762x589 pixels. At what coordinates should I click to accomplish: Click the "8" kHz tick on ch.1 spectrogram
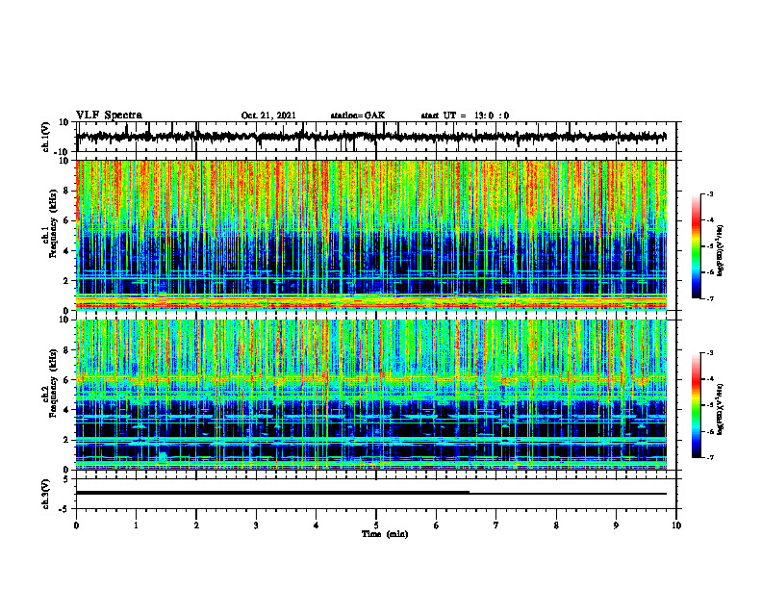click(x=66, y=191)
